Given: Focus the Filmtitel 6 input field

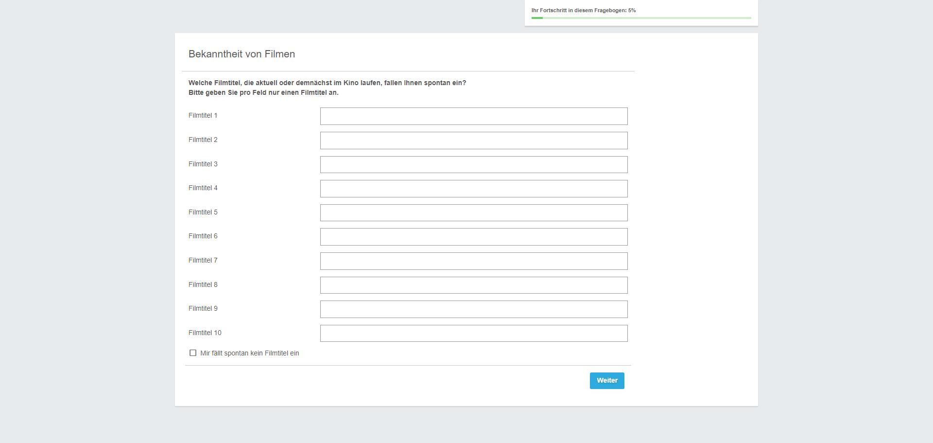Looking at the screenshot, I should (474, 237).
